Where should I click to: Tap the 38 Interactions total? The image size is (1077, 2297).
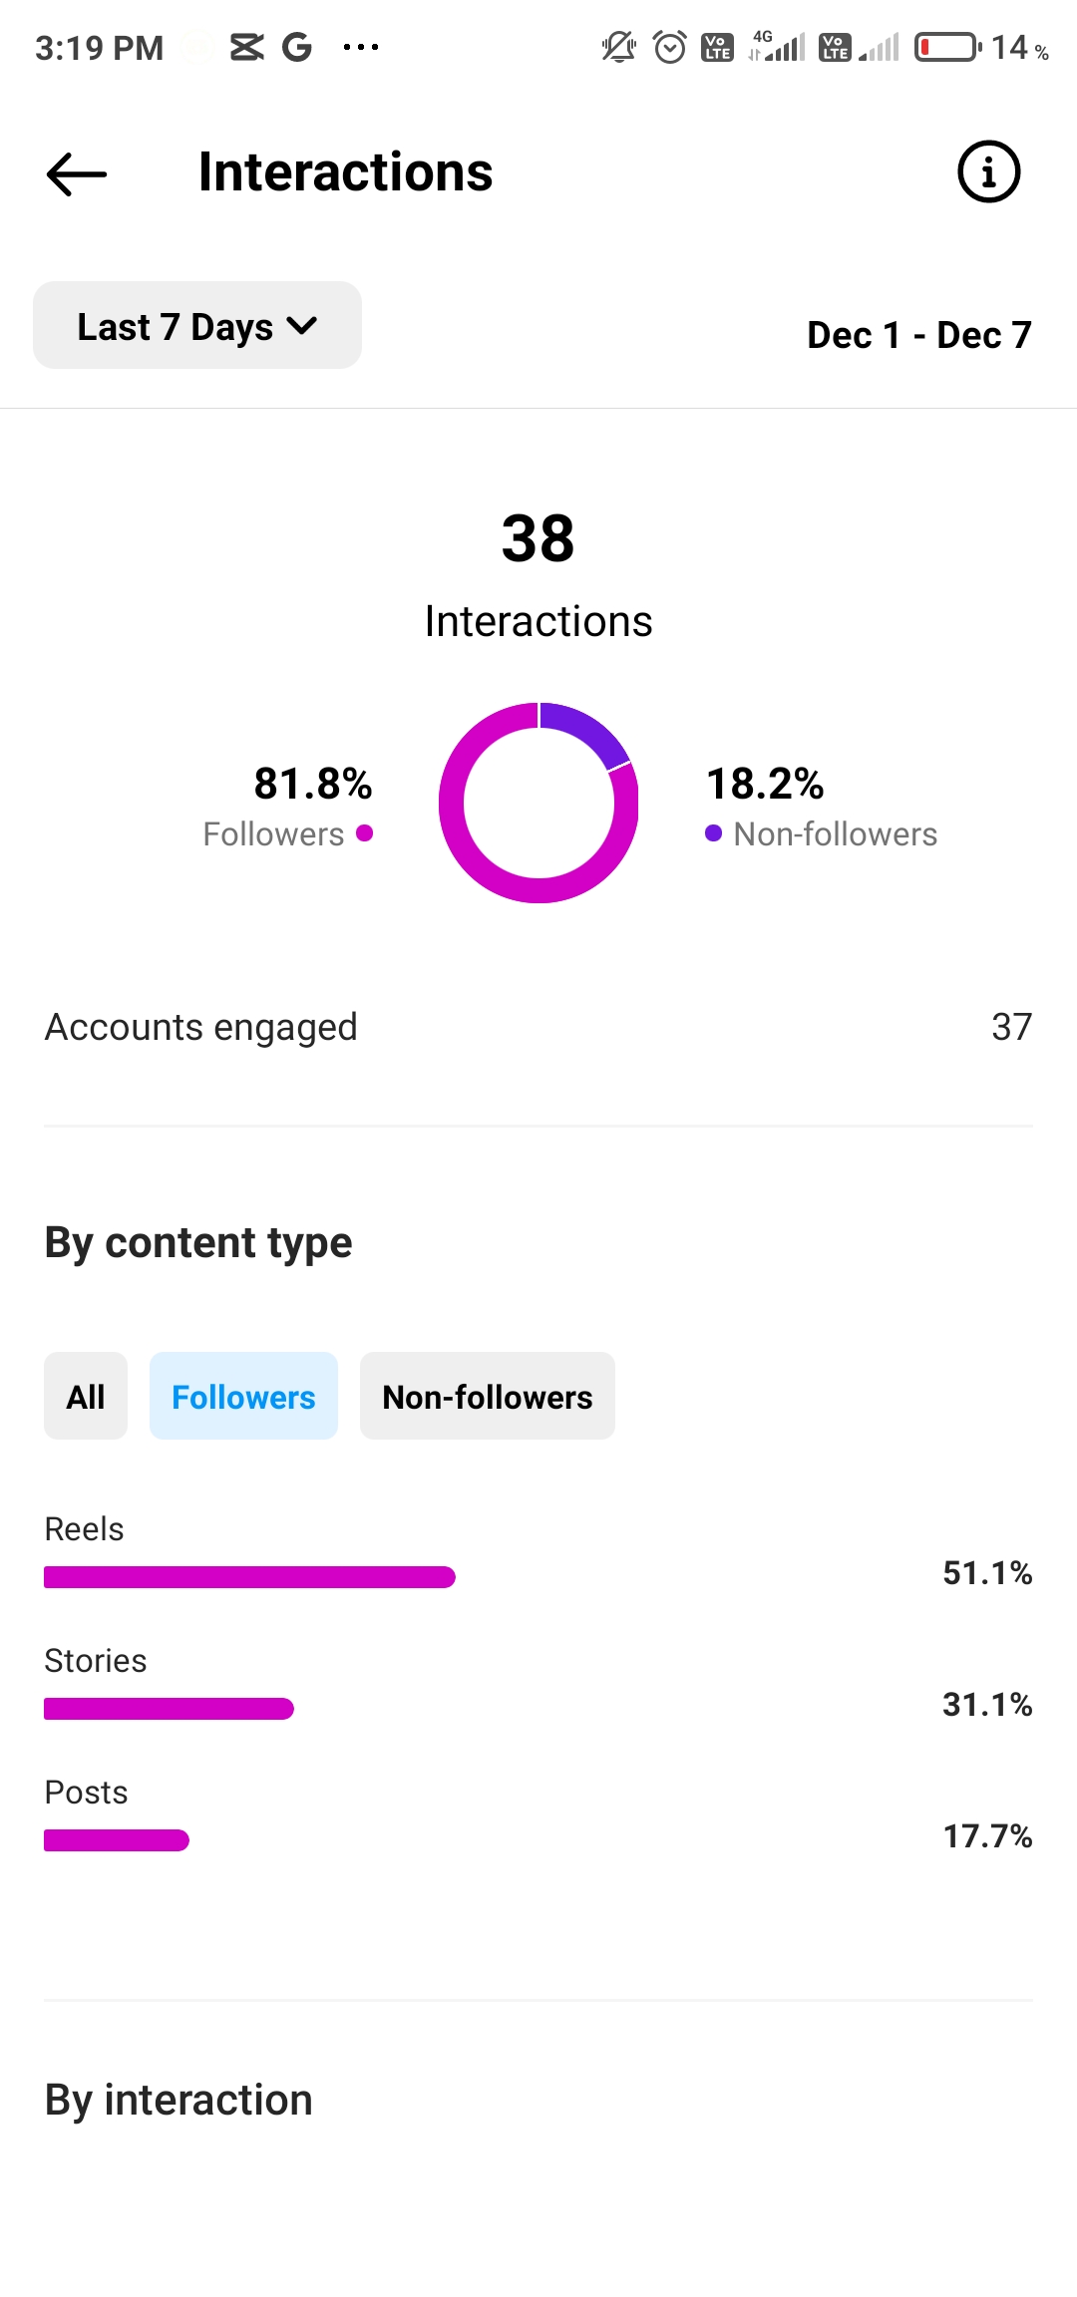538,538
